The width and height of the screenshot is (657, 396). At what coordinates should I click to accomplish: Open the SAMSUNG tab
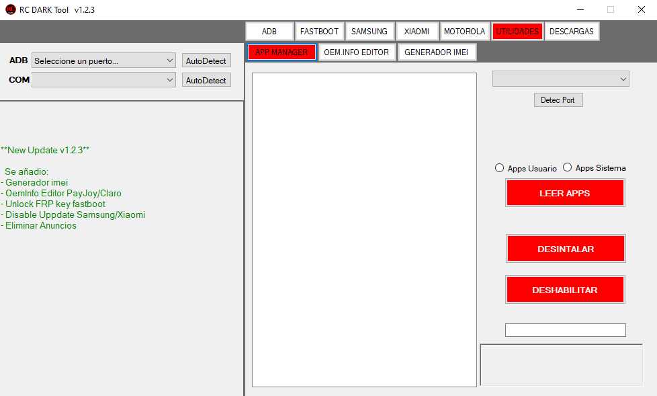(369, 32)
